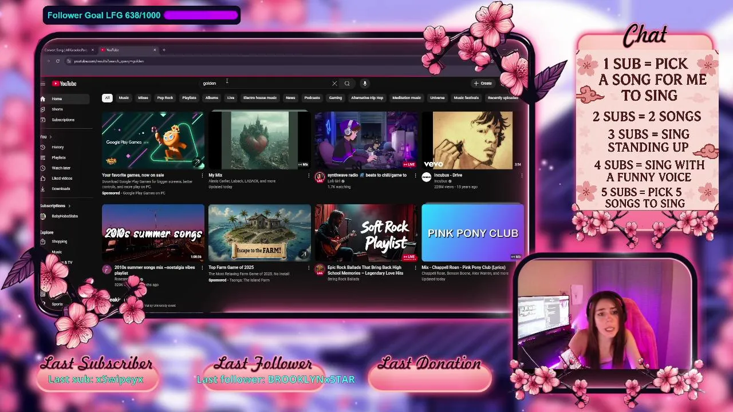The height and width of the screenshot is (412, 733).
Task: Open options for Top Farm Game ad
Action: [309, 268]
